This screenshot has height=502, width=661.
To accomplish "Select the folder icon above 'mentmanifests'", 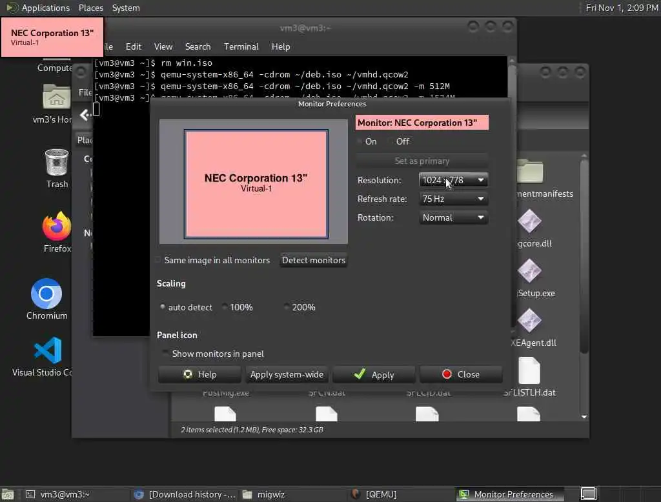I will pos(529,171).
